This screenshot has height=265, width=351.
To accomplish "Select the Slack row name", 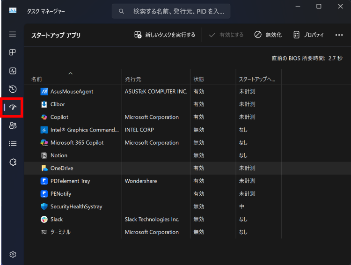I will [57, 219].
